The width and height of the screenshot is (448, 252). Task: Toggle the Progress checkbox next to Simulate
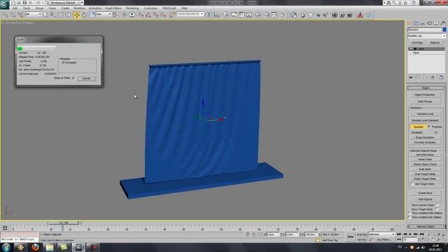coord(429,126)
